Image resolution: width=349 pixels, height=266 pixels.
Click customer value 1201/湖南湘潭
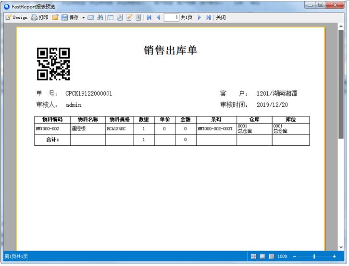click(x=277, y=93)
